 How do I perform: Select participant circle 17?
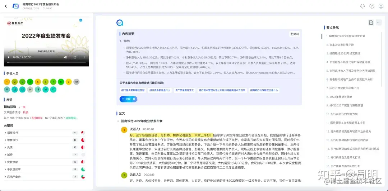point(53,90)
